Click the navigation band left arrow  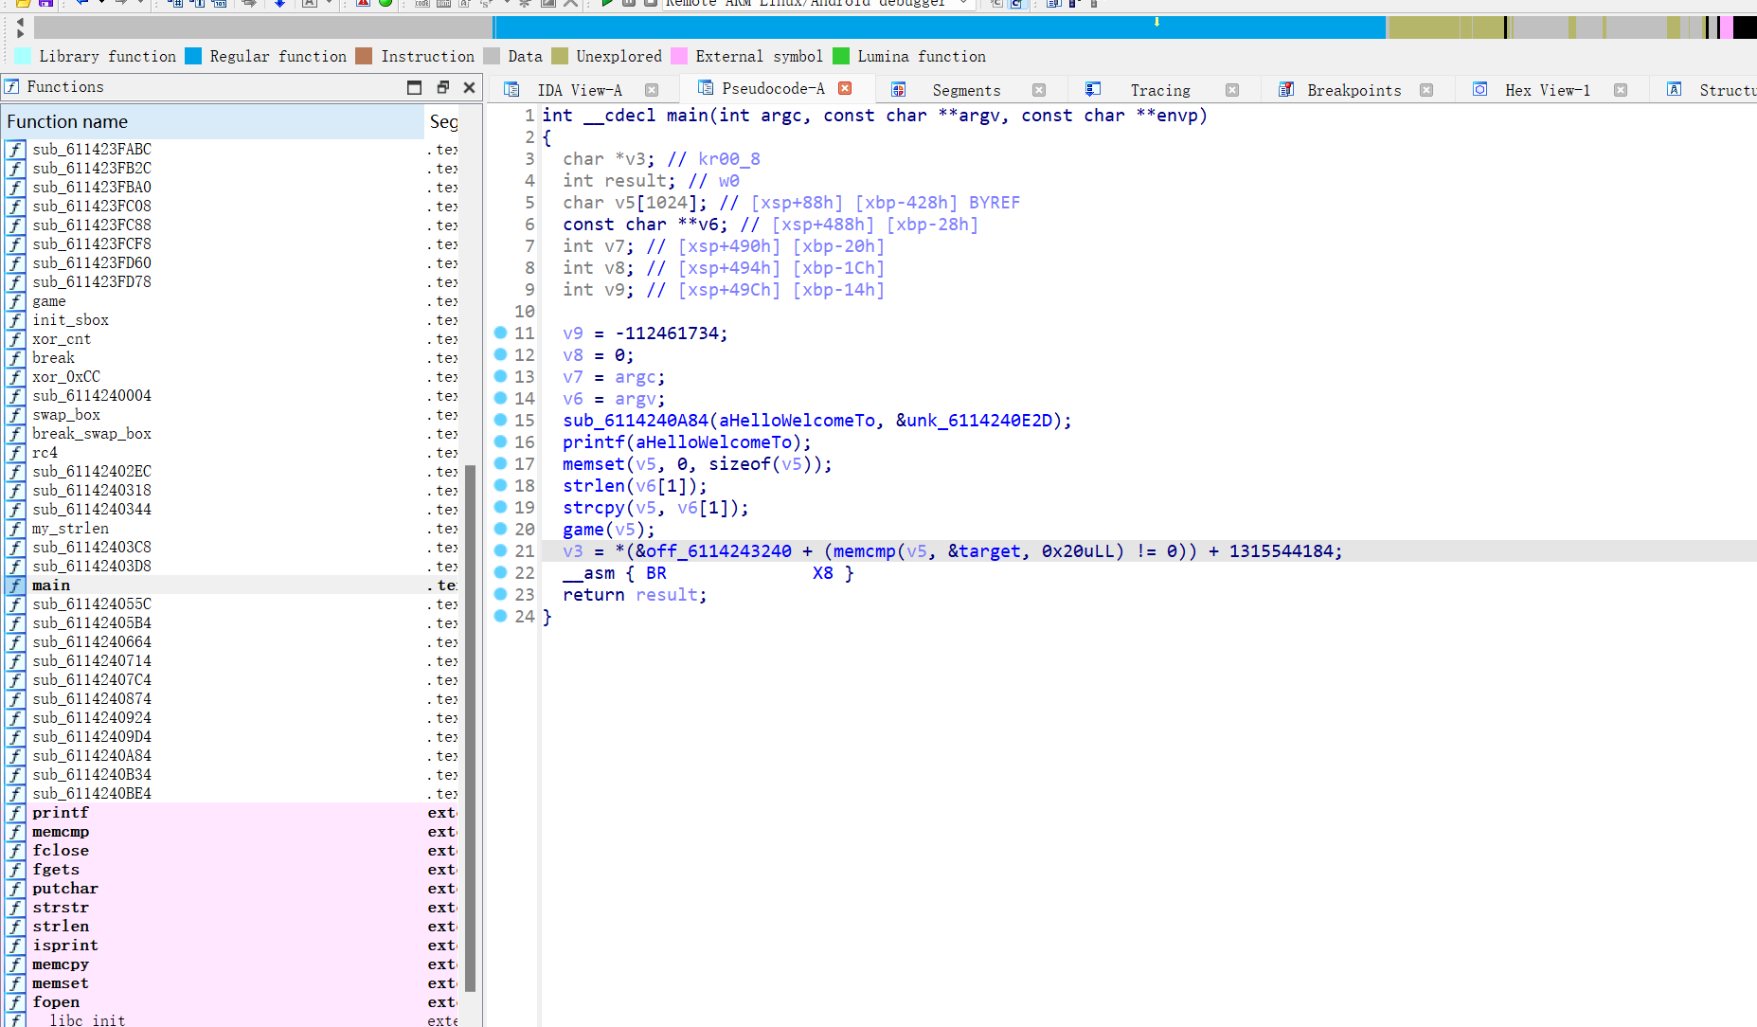point(20,21)
